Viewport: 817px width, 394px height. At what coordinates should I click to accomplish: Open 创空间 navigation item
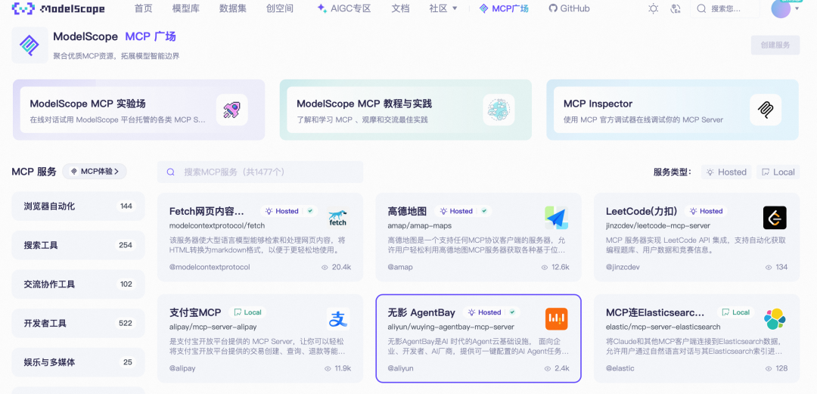pyautogui.click(x=279, y=9)
